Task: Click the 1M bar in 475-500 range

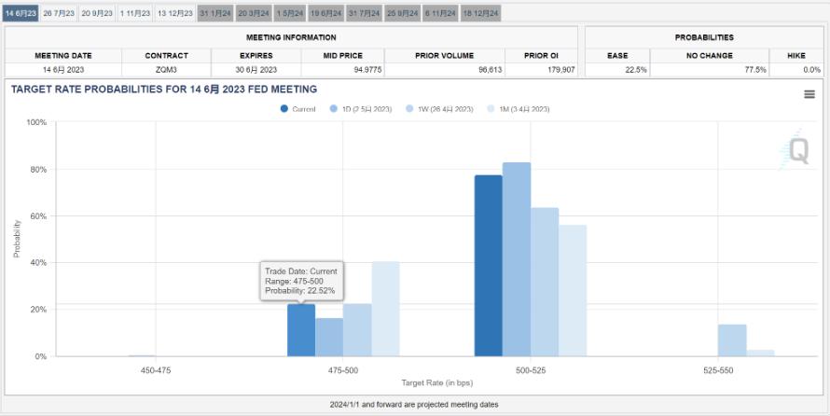Action: point(385,309)
